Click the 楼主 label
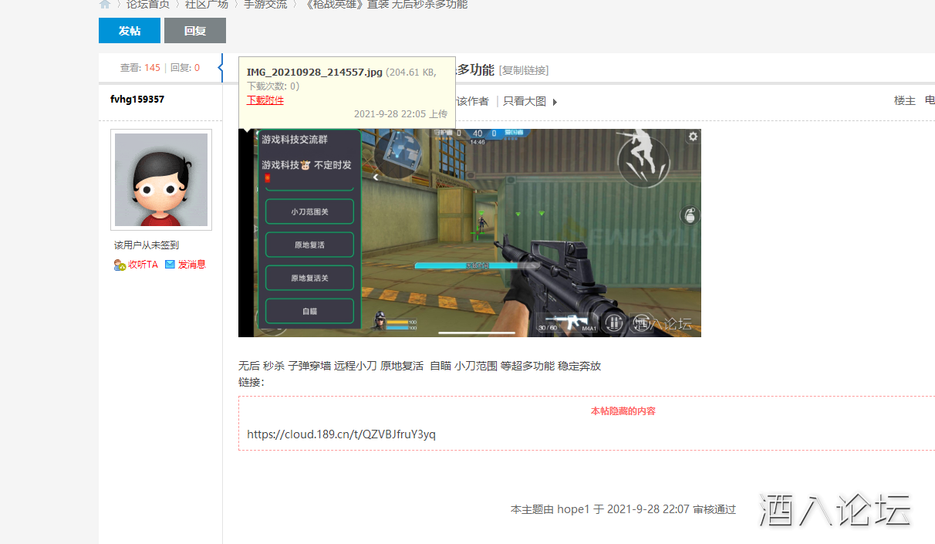 [x=905, y=101]
